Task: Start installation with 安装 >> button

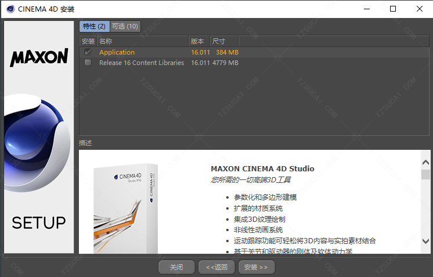Action: pyautogui.click(x=257, y=267)
